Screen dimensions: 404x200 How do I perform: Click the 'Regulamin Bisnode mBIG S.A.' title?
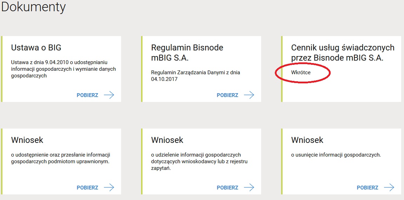click(187, 53)
